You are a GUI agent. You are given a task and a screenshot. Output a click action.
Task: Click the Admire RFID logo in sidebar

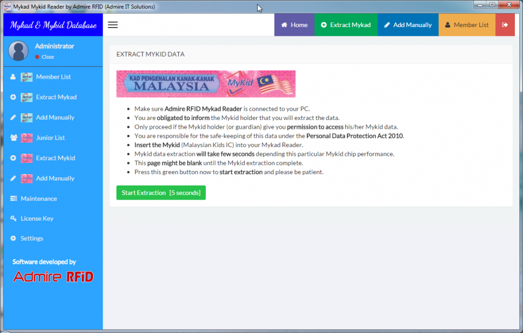click(x=53, y=277)
